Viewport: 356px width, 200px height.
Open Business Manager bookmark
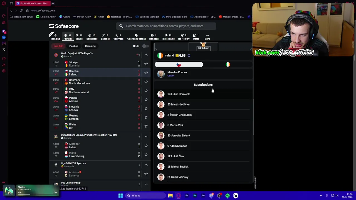[147, 17]
